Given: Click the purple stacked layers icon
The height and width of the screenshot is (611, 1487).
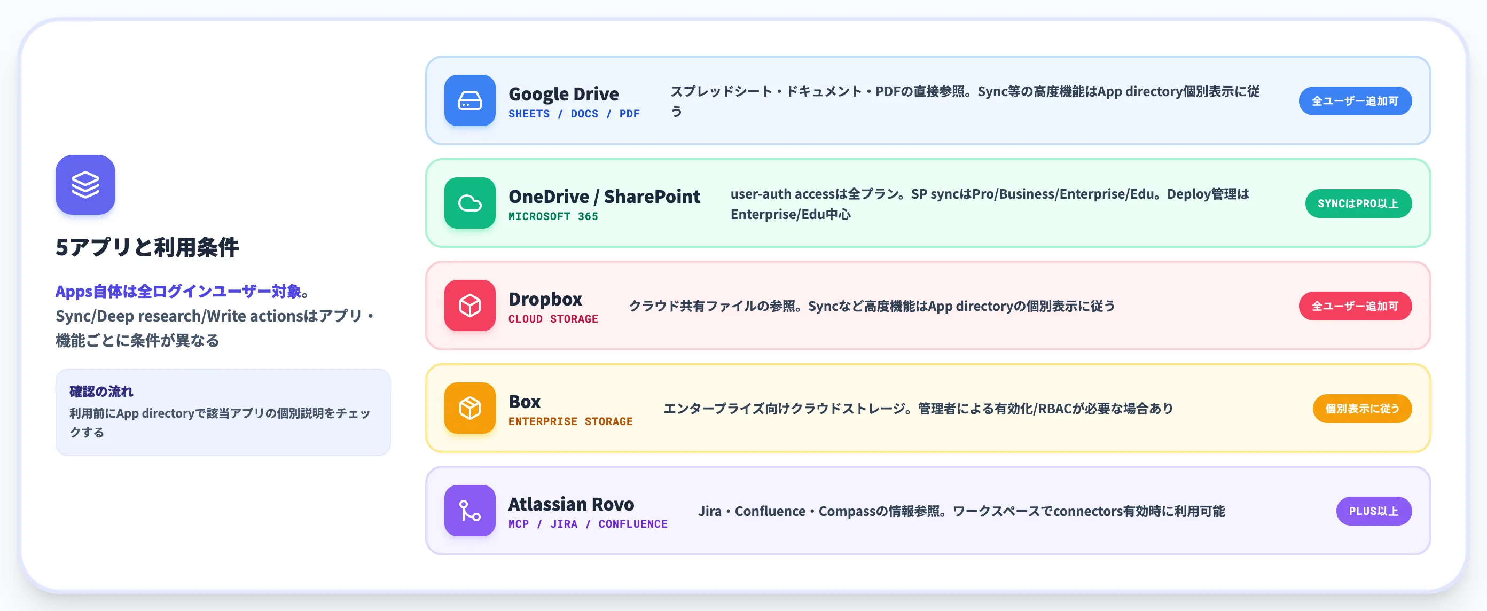Looking at the screenshot, I should click(x=85, y=185).
